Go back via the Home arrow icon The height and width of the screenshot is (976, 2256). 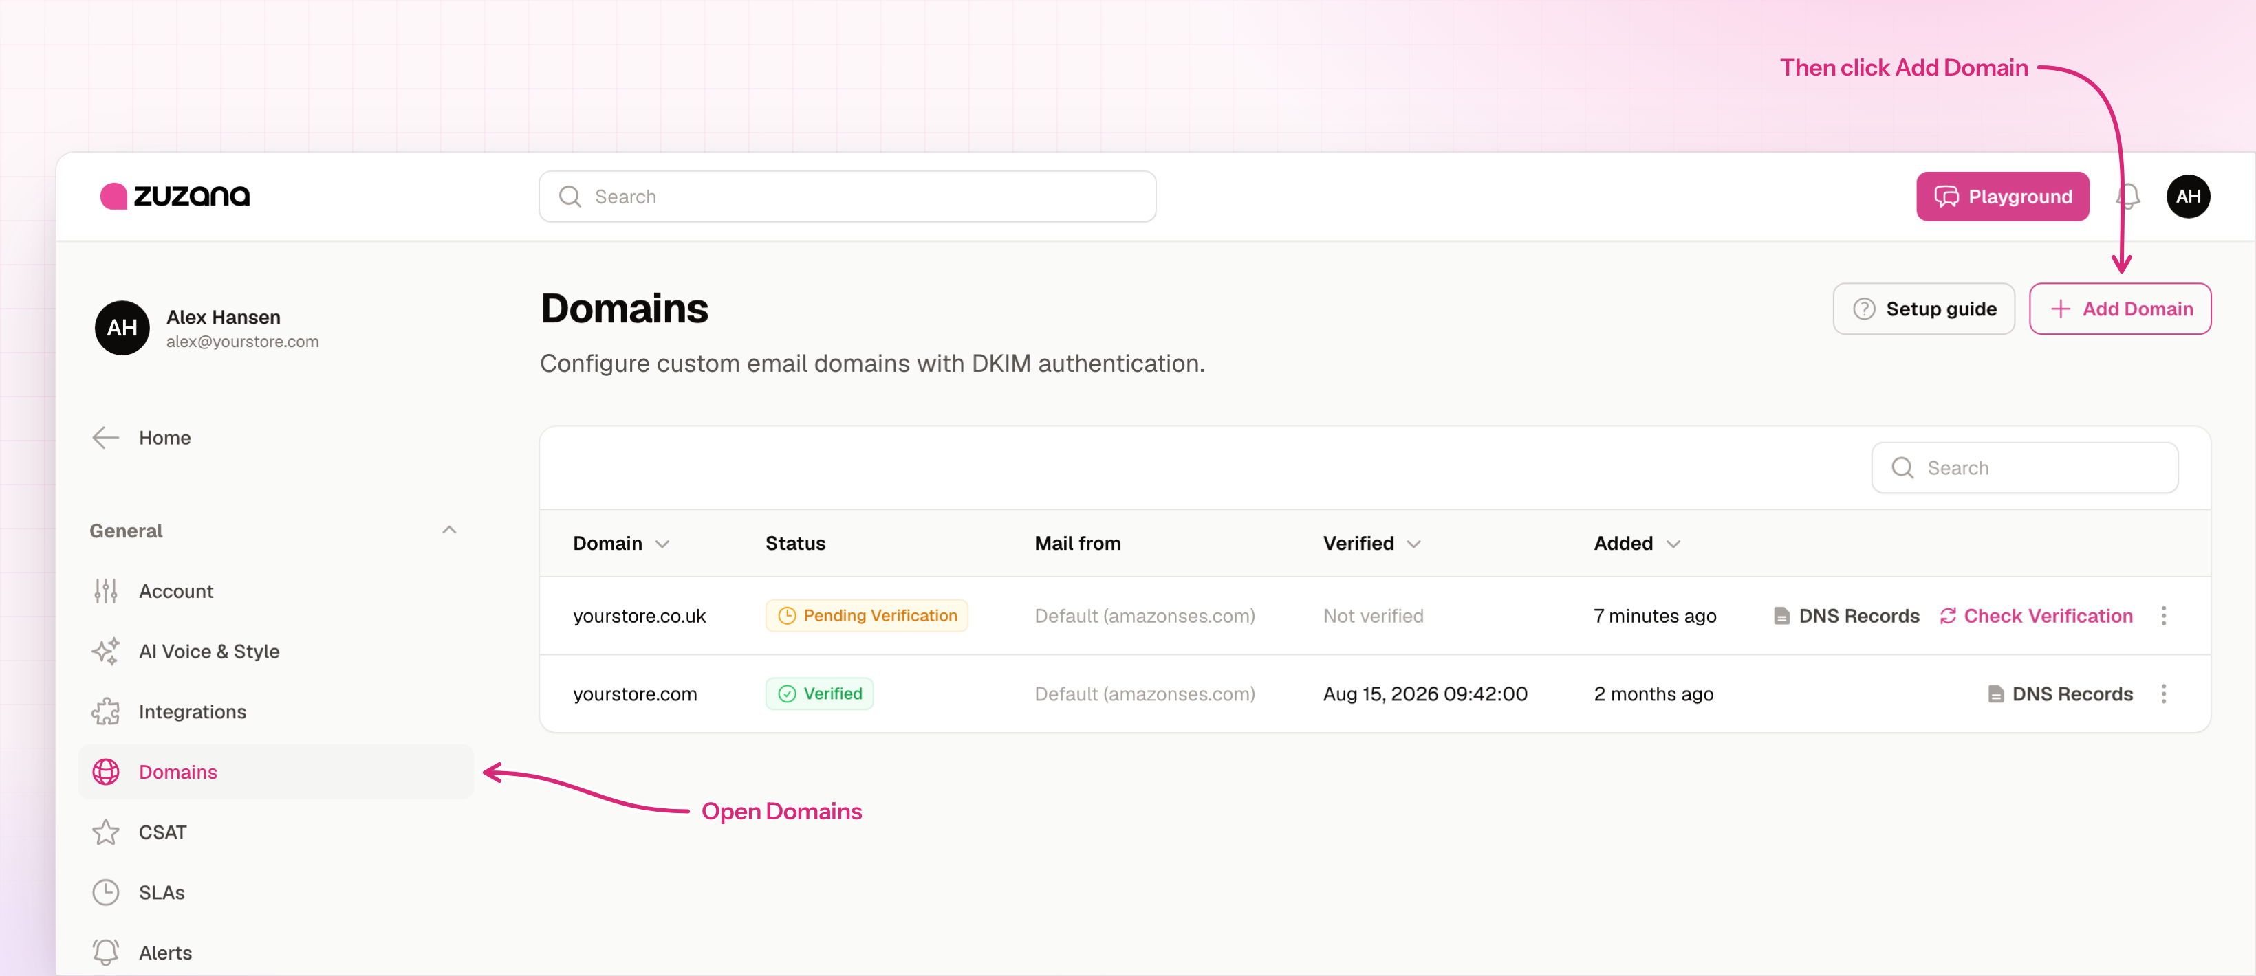coord(105,438)
